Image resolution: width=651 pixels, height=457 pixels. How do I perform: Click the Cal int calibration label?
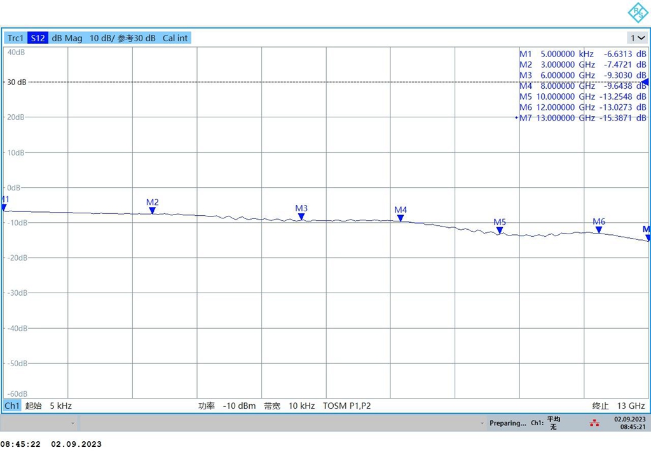pyautogui.click(x=175, y=38)
